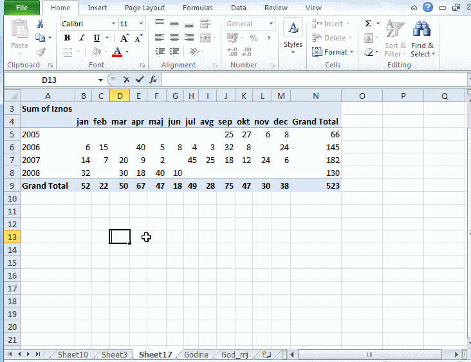Image resolution: width=471 pixels, height=362 pixels.
Task: Click the Format Painter brush icon
Action: click(x=41, y=52)
